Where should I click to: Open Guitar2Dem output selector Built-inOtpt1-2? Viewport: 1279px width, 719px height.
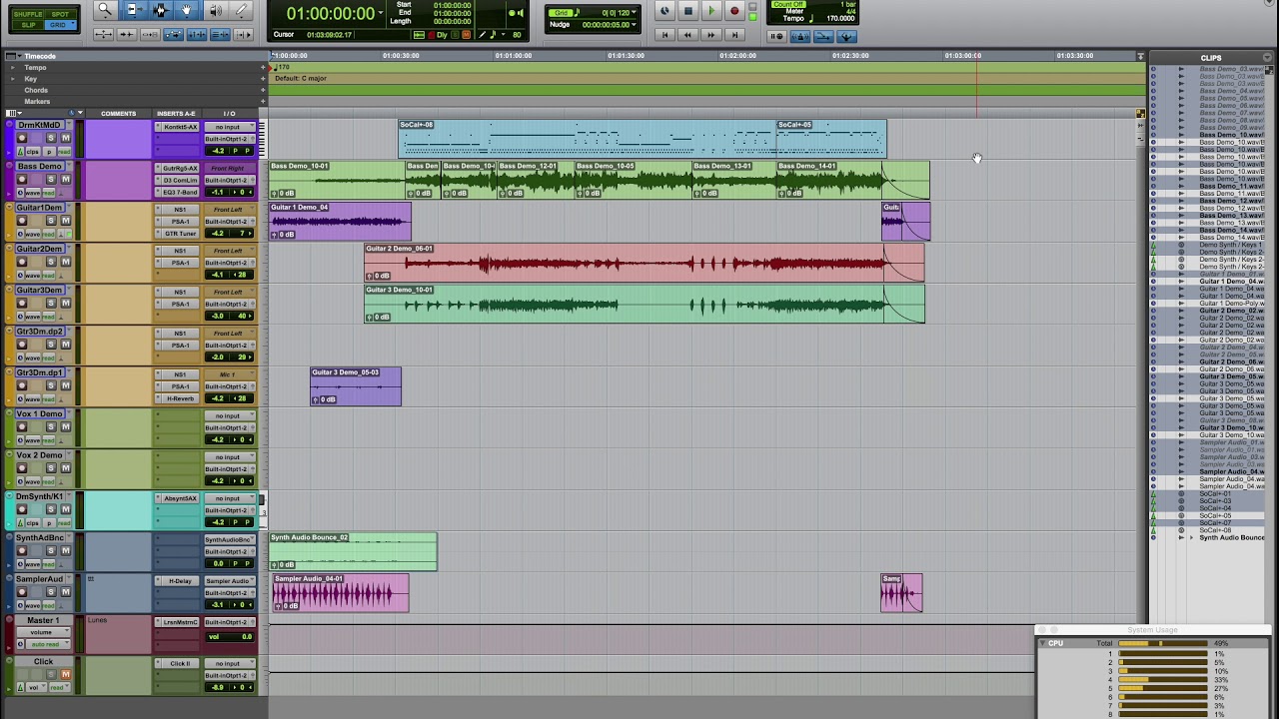(x=227, y=263)
